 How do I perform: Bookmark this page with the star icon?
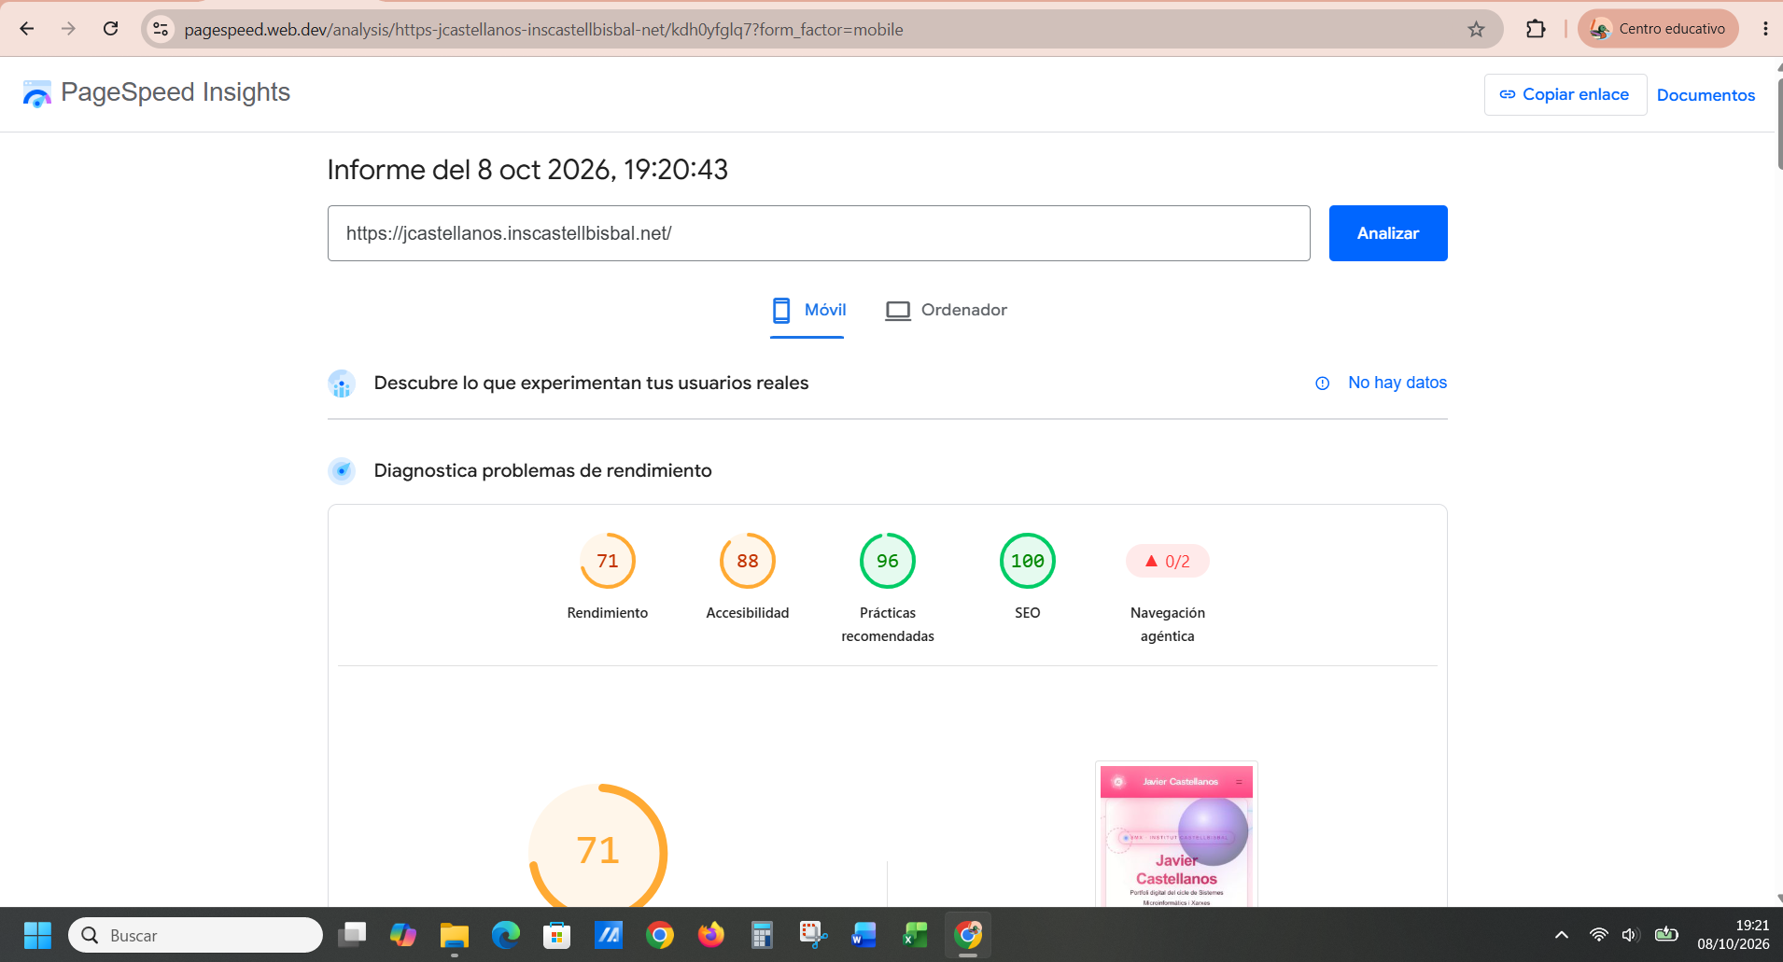pyautogui.click(x=1476, y=29)
